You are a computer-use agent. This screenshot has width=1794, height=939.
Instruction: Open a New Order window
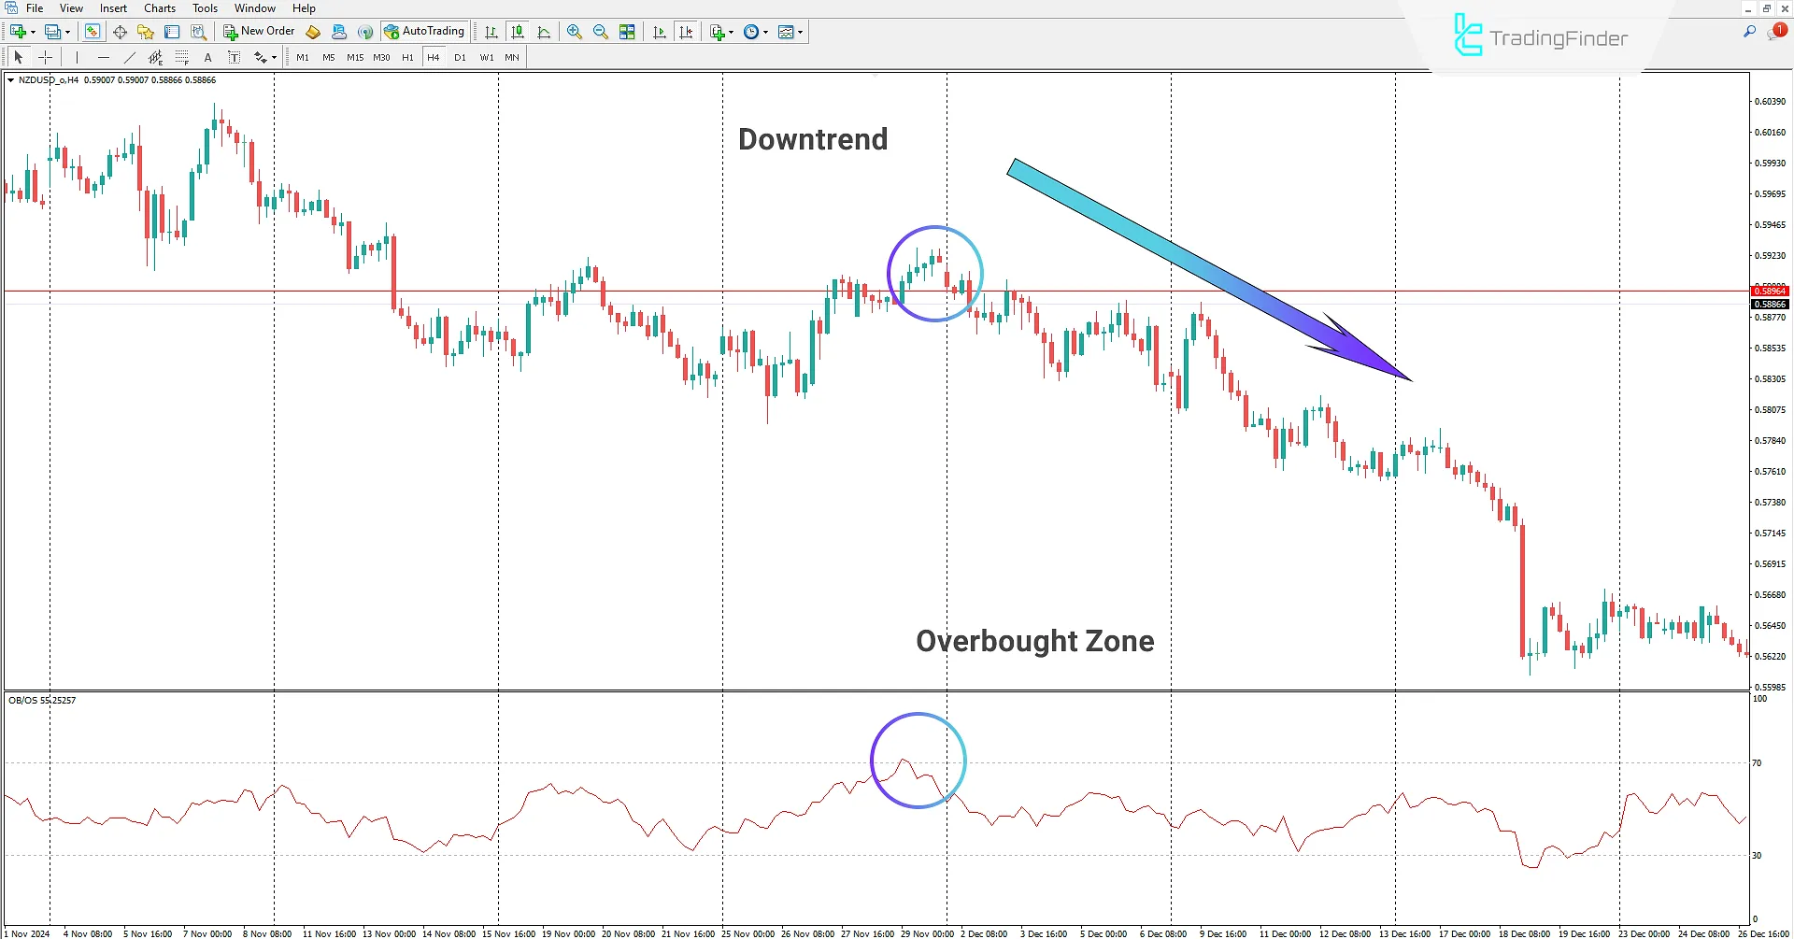pyautogui.click(x=259, y=31)
